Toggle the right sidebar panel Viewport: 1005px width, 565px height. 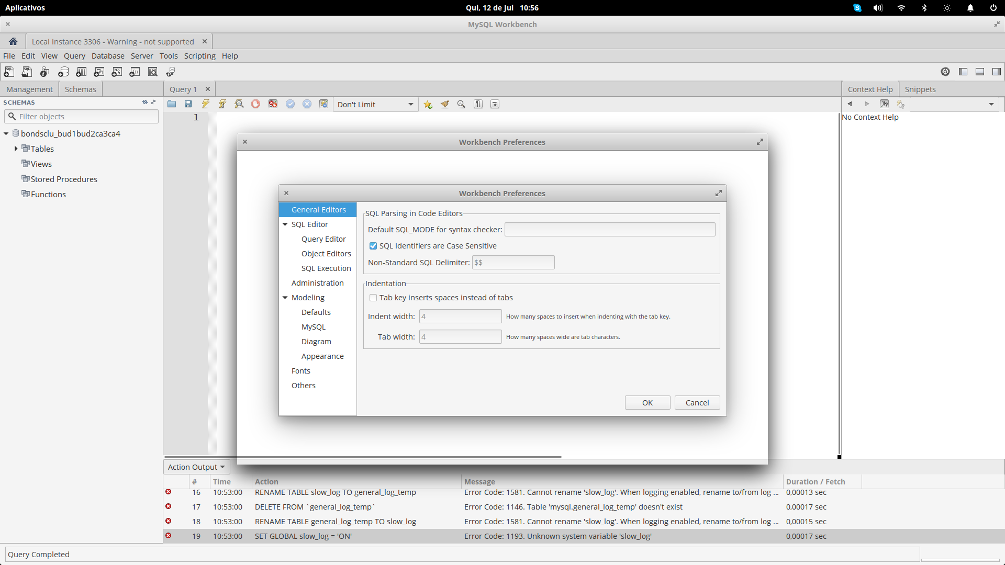pyautogui.click(x=997, y=72)
